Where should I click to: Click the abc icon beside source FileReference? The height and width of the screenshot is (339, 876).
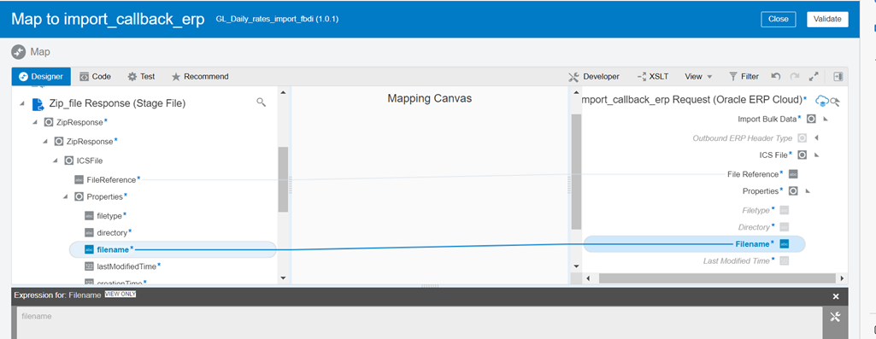point(79,180)
